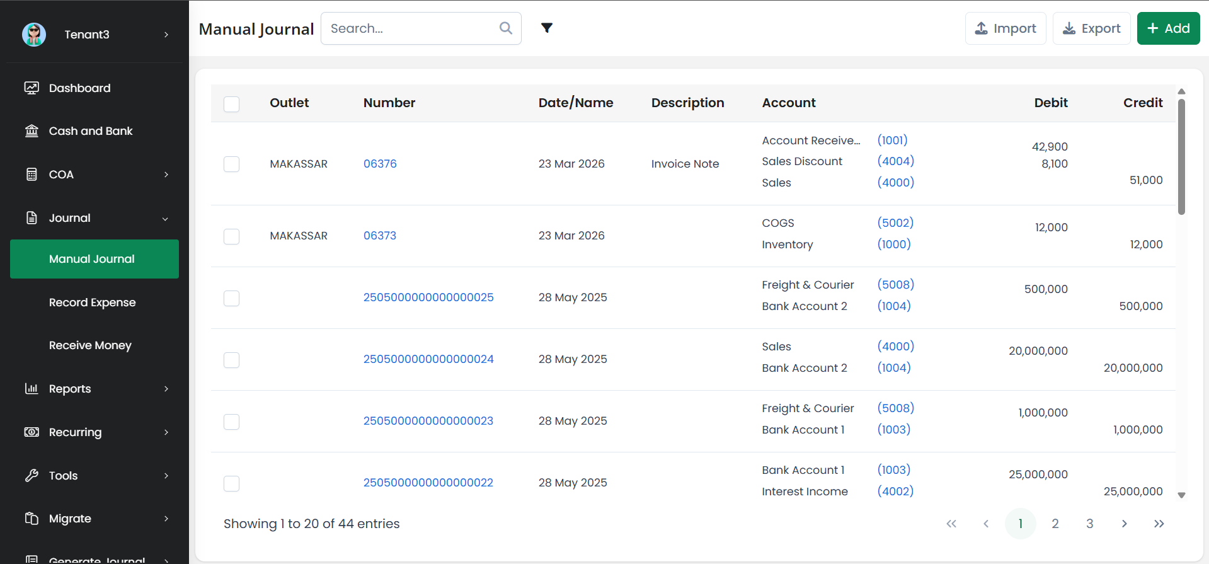Expand the Migrate submenu chevron
The height and width of the screenshot is (564, 1209).
pos(166,519)
